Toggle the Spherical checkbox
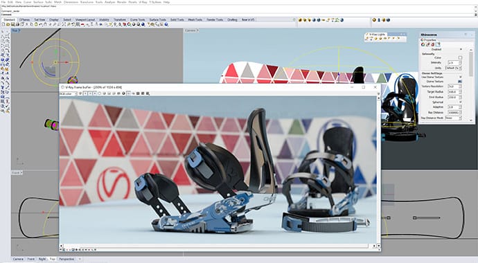 coord(460,102)
